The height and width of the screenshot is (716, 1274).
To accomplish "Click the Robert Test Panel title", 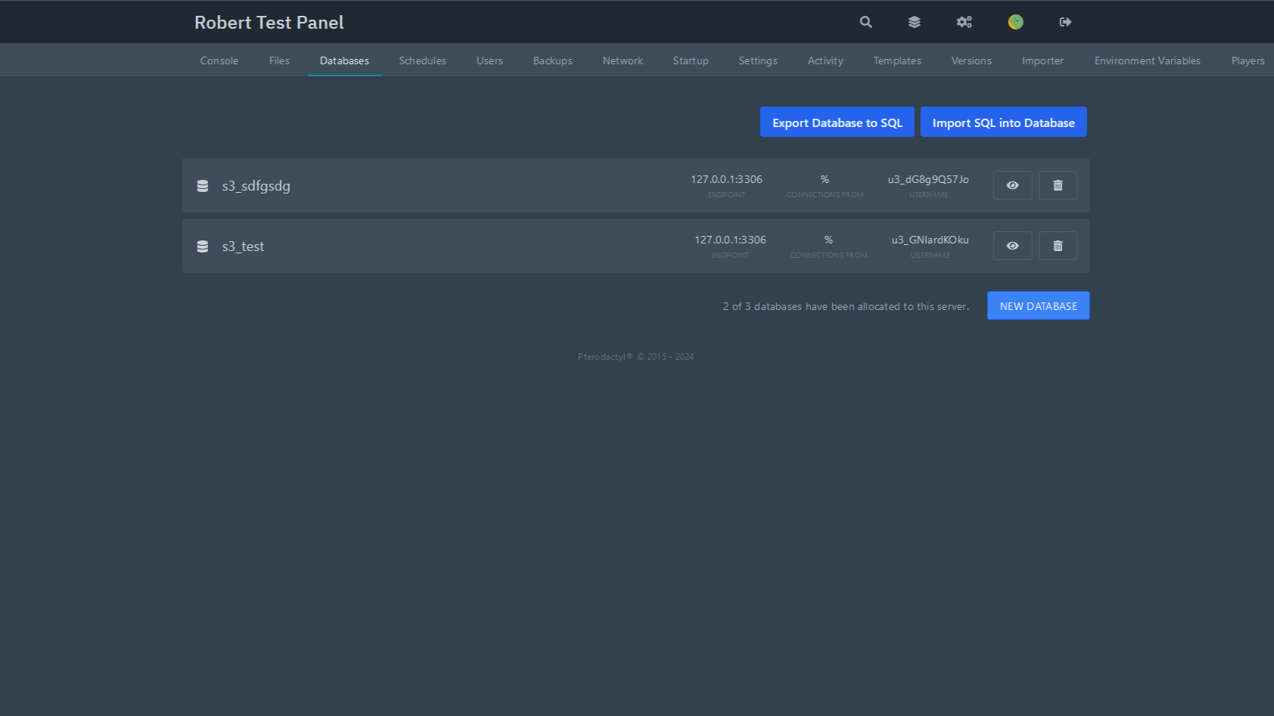I will (269, 23).
